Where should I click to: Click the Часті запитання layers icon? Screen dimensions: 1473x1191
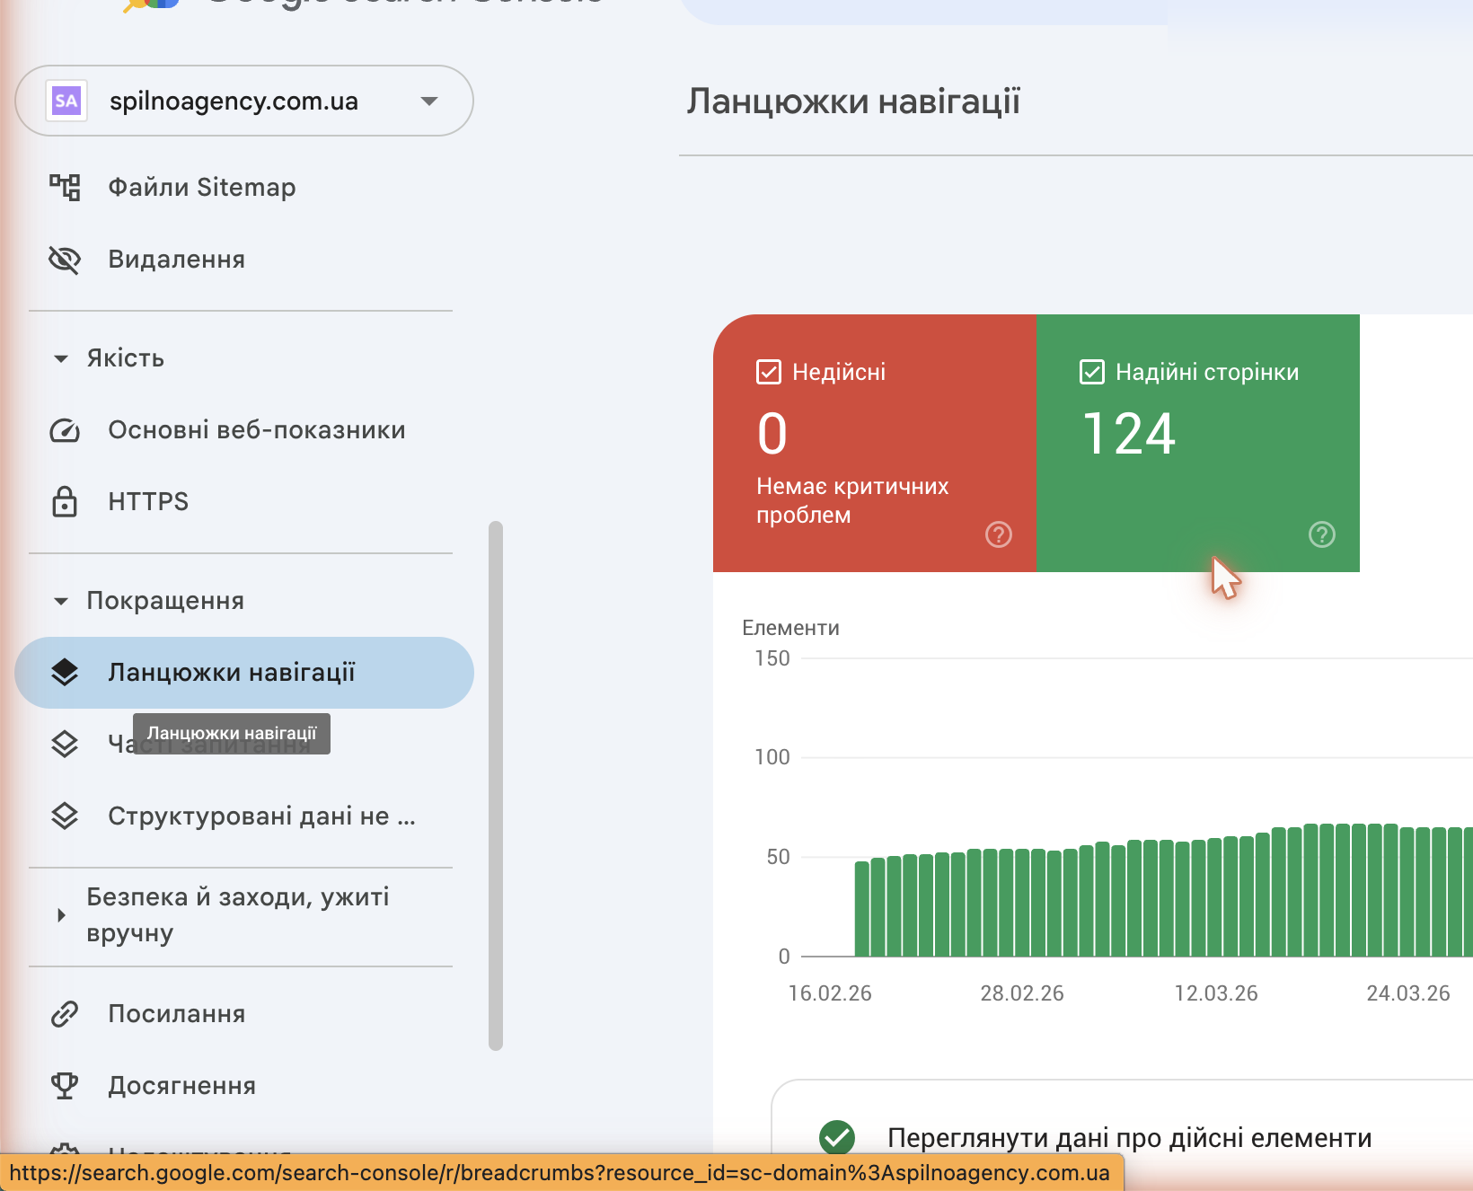click(x=65, y=744)
